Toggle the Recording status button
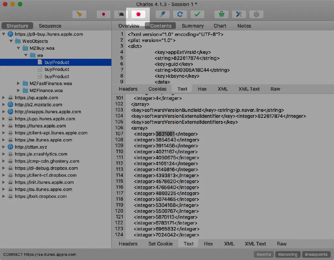 tap(287, 254)
